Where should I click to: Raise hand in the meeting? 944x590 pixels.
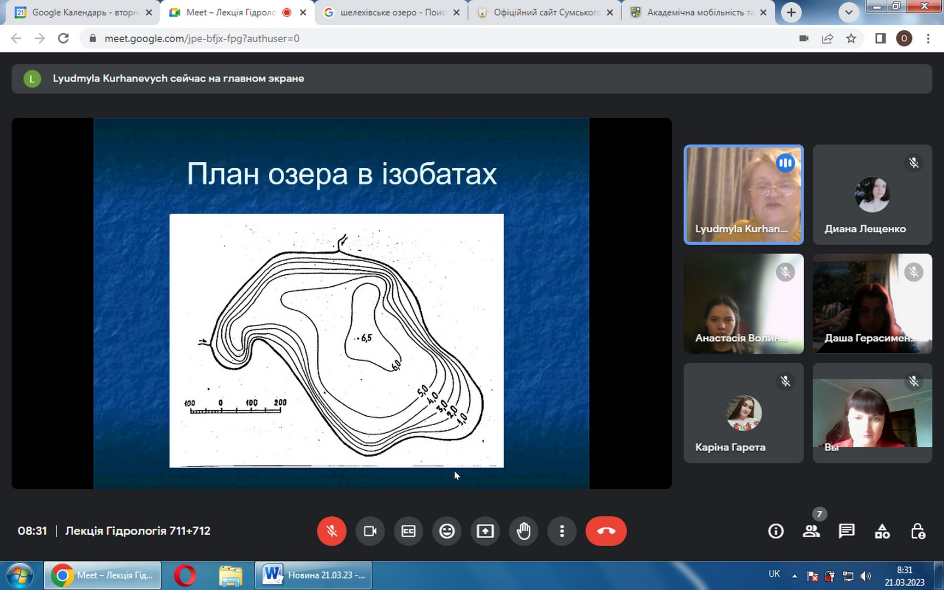pyautogui.click(x=523, y=531)
